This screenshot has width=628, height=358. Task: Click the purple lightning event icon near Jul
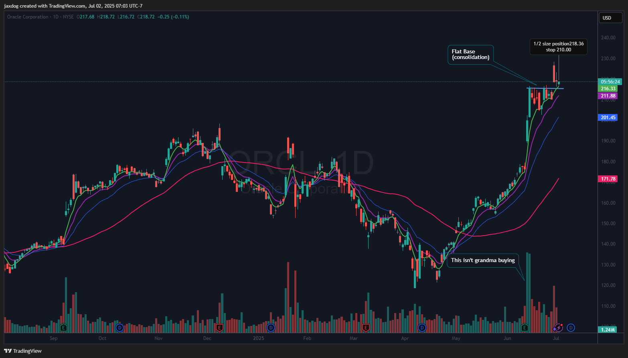tap(558, 328)
